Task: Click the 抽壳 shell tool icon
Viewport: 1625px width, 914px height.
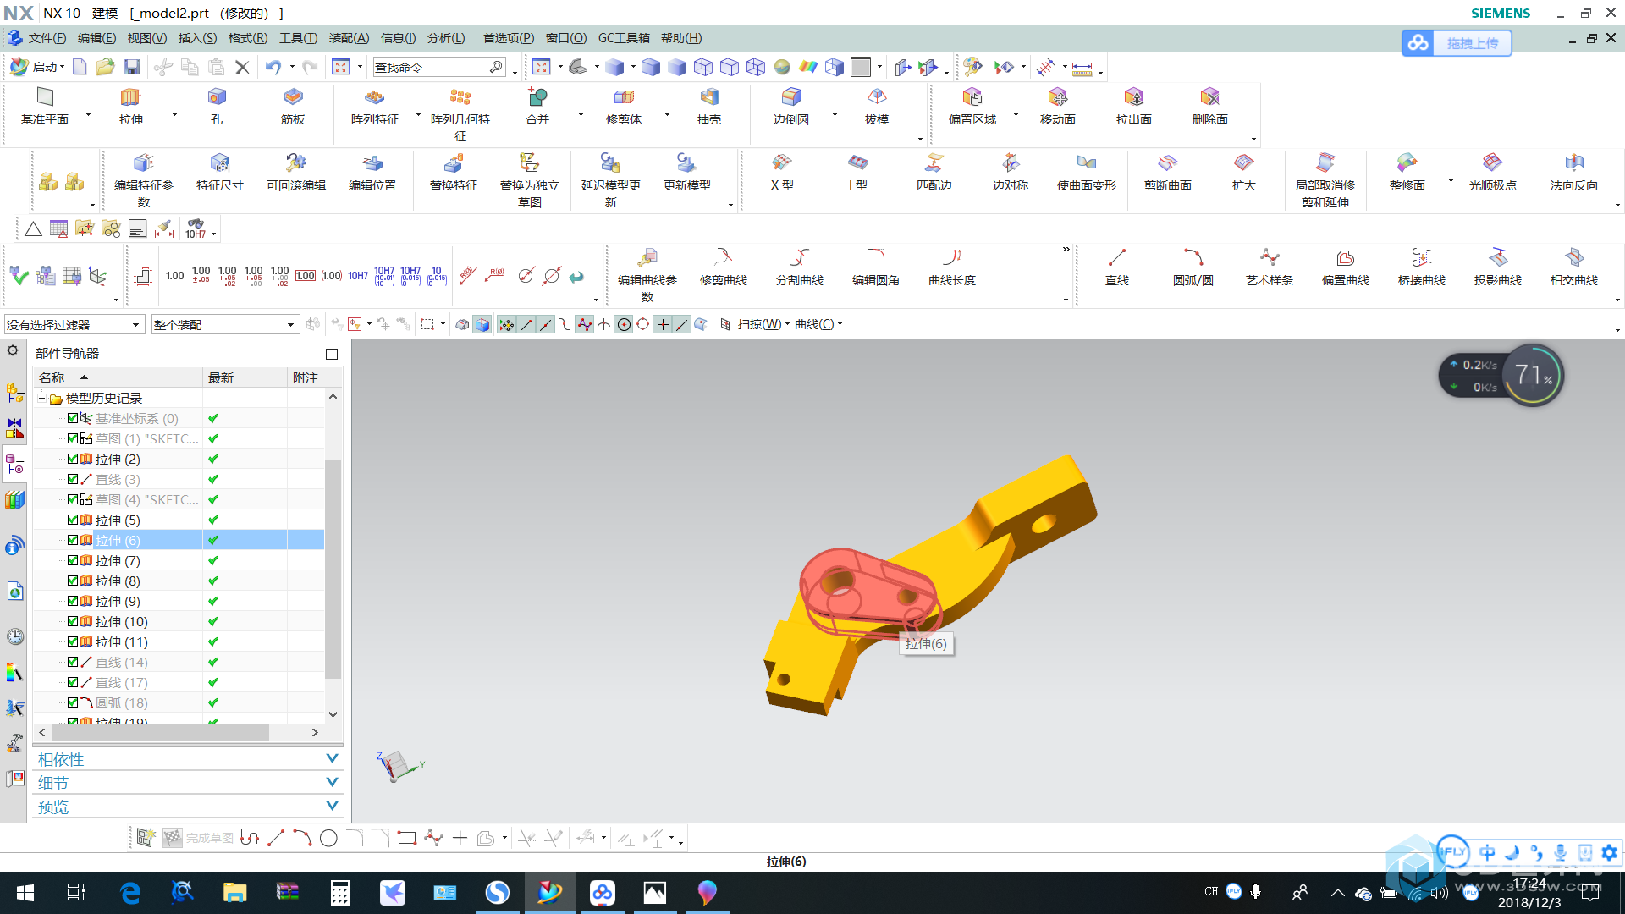Action: click(x=709, y=97)
